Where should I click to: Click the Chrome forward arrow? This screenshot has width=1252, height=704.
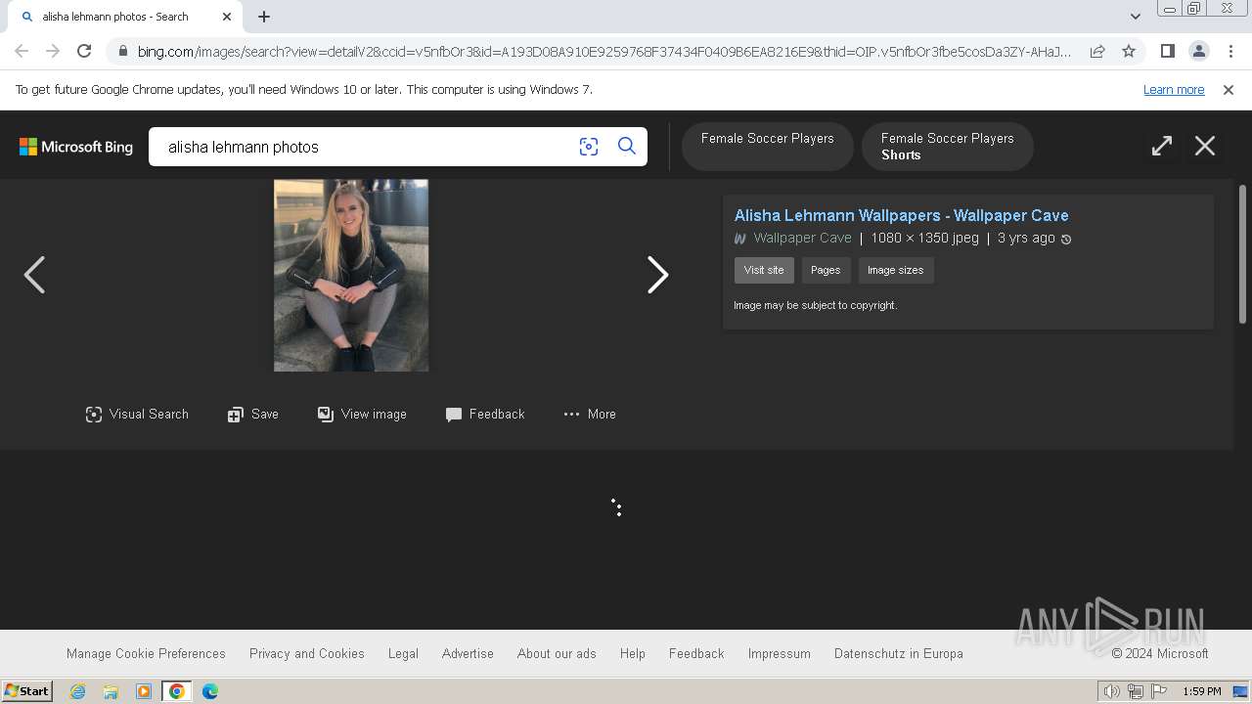53,51
